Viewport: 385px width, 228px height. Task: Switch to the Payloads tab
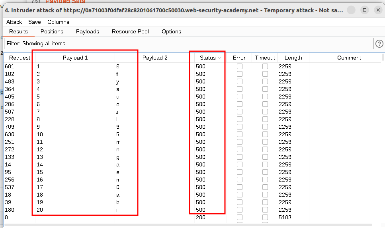(88, 32)
